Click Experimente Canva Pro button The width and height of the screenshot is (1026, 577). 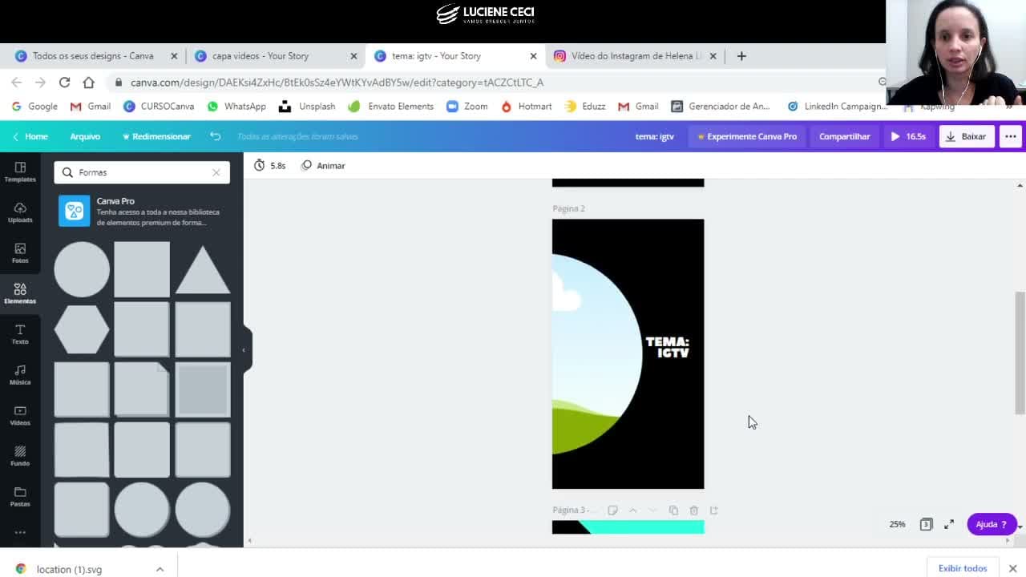[x=746, y=136]
